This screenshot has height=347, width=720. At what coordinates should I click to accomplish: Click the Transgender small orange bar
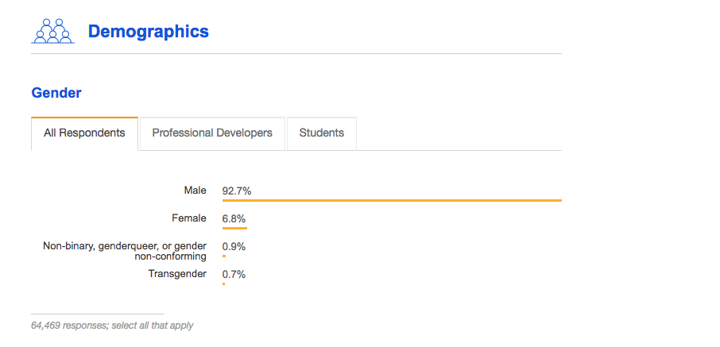coord(223,284)
